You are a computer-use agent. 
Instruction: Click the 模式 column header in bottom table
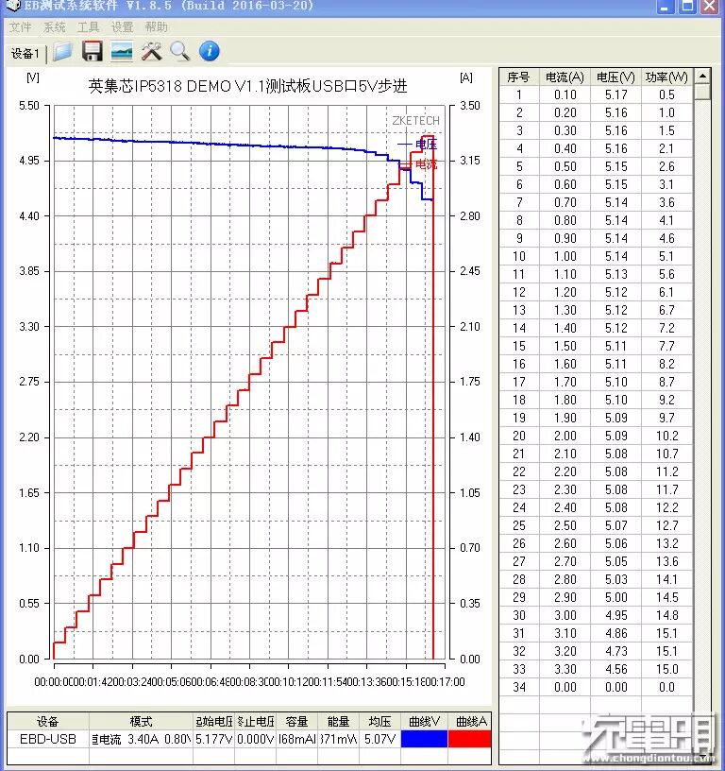coord(141,721)
